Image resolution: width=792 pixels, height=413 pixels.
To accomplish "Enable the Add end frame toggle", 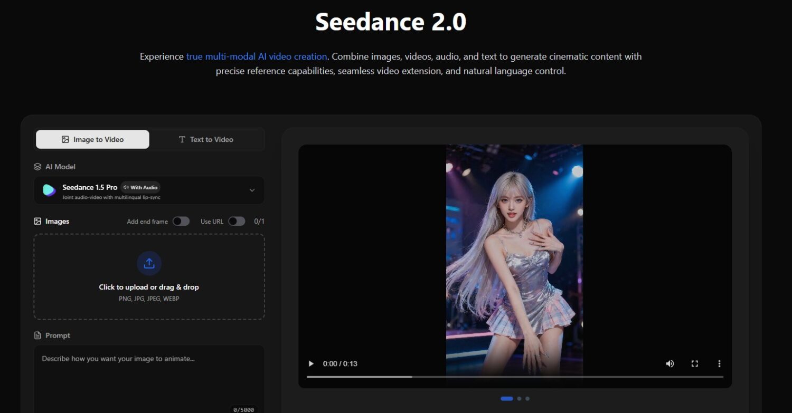I will coord(181,221).
